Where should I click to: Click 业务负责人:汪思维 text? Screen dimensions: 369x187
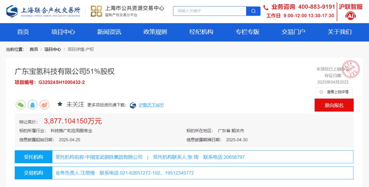coord(75,173)
